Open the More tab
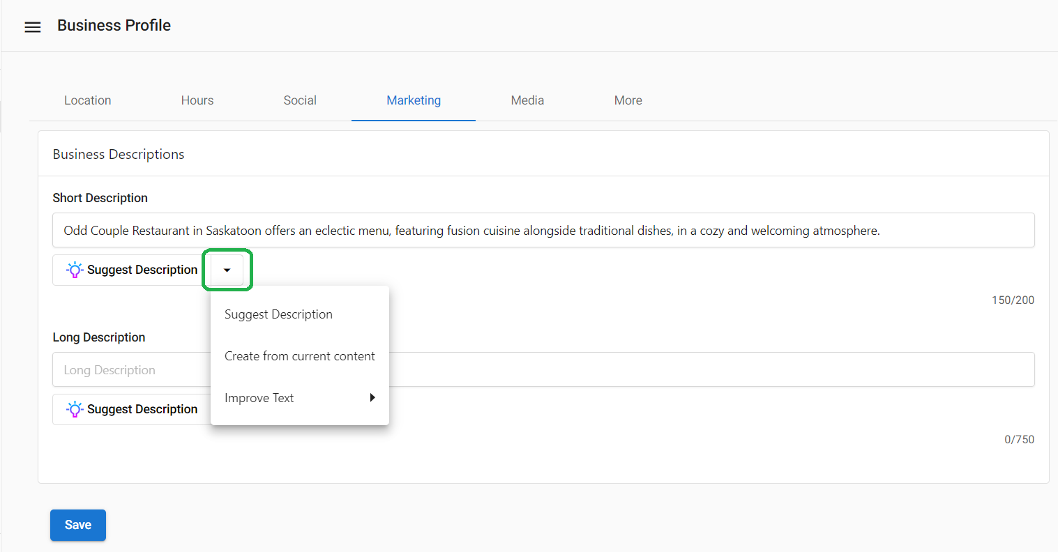This screenshot has height=552, width=1058. click(x=628, y=100)
